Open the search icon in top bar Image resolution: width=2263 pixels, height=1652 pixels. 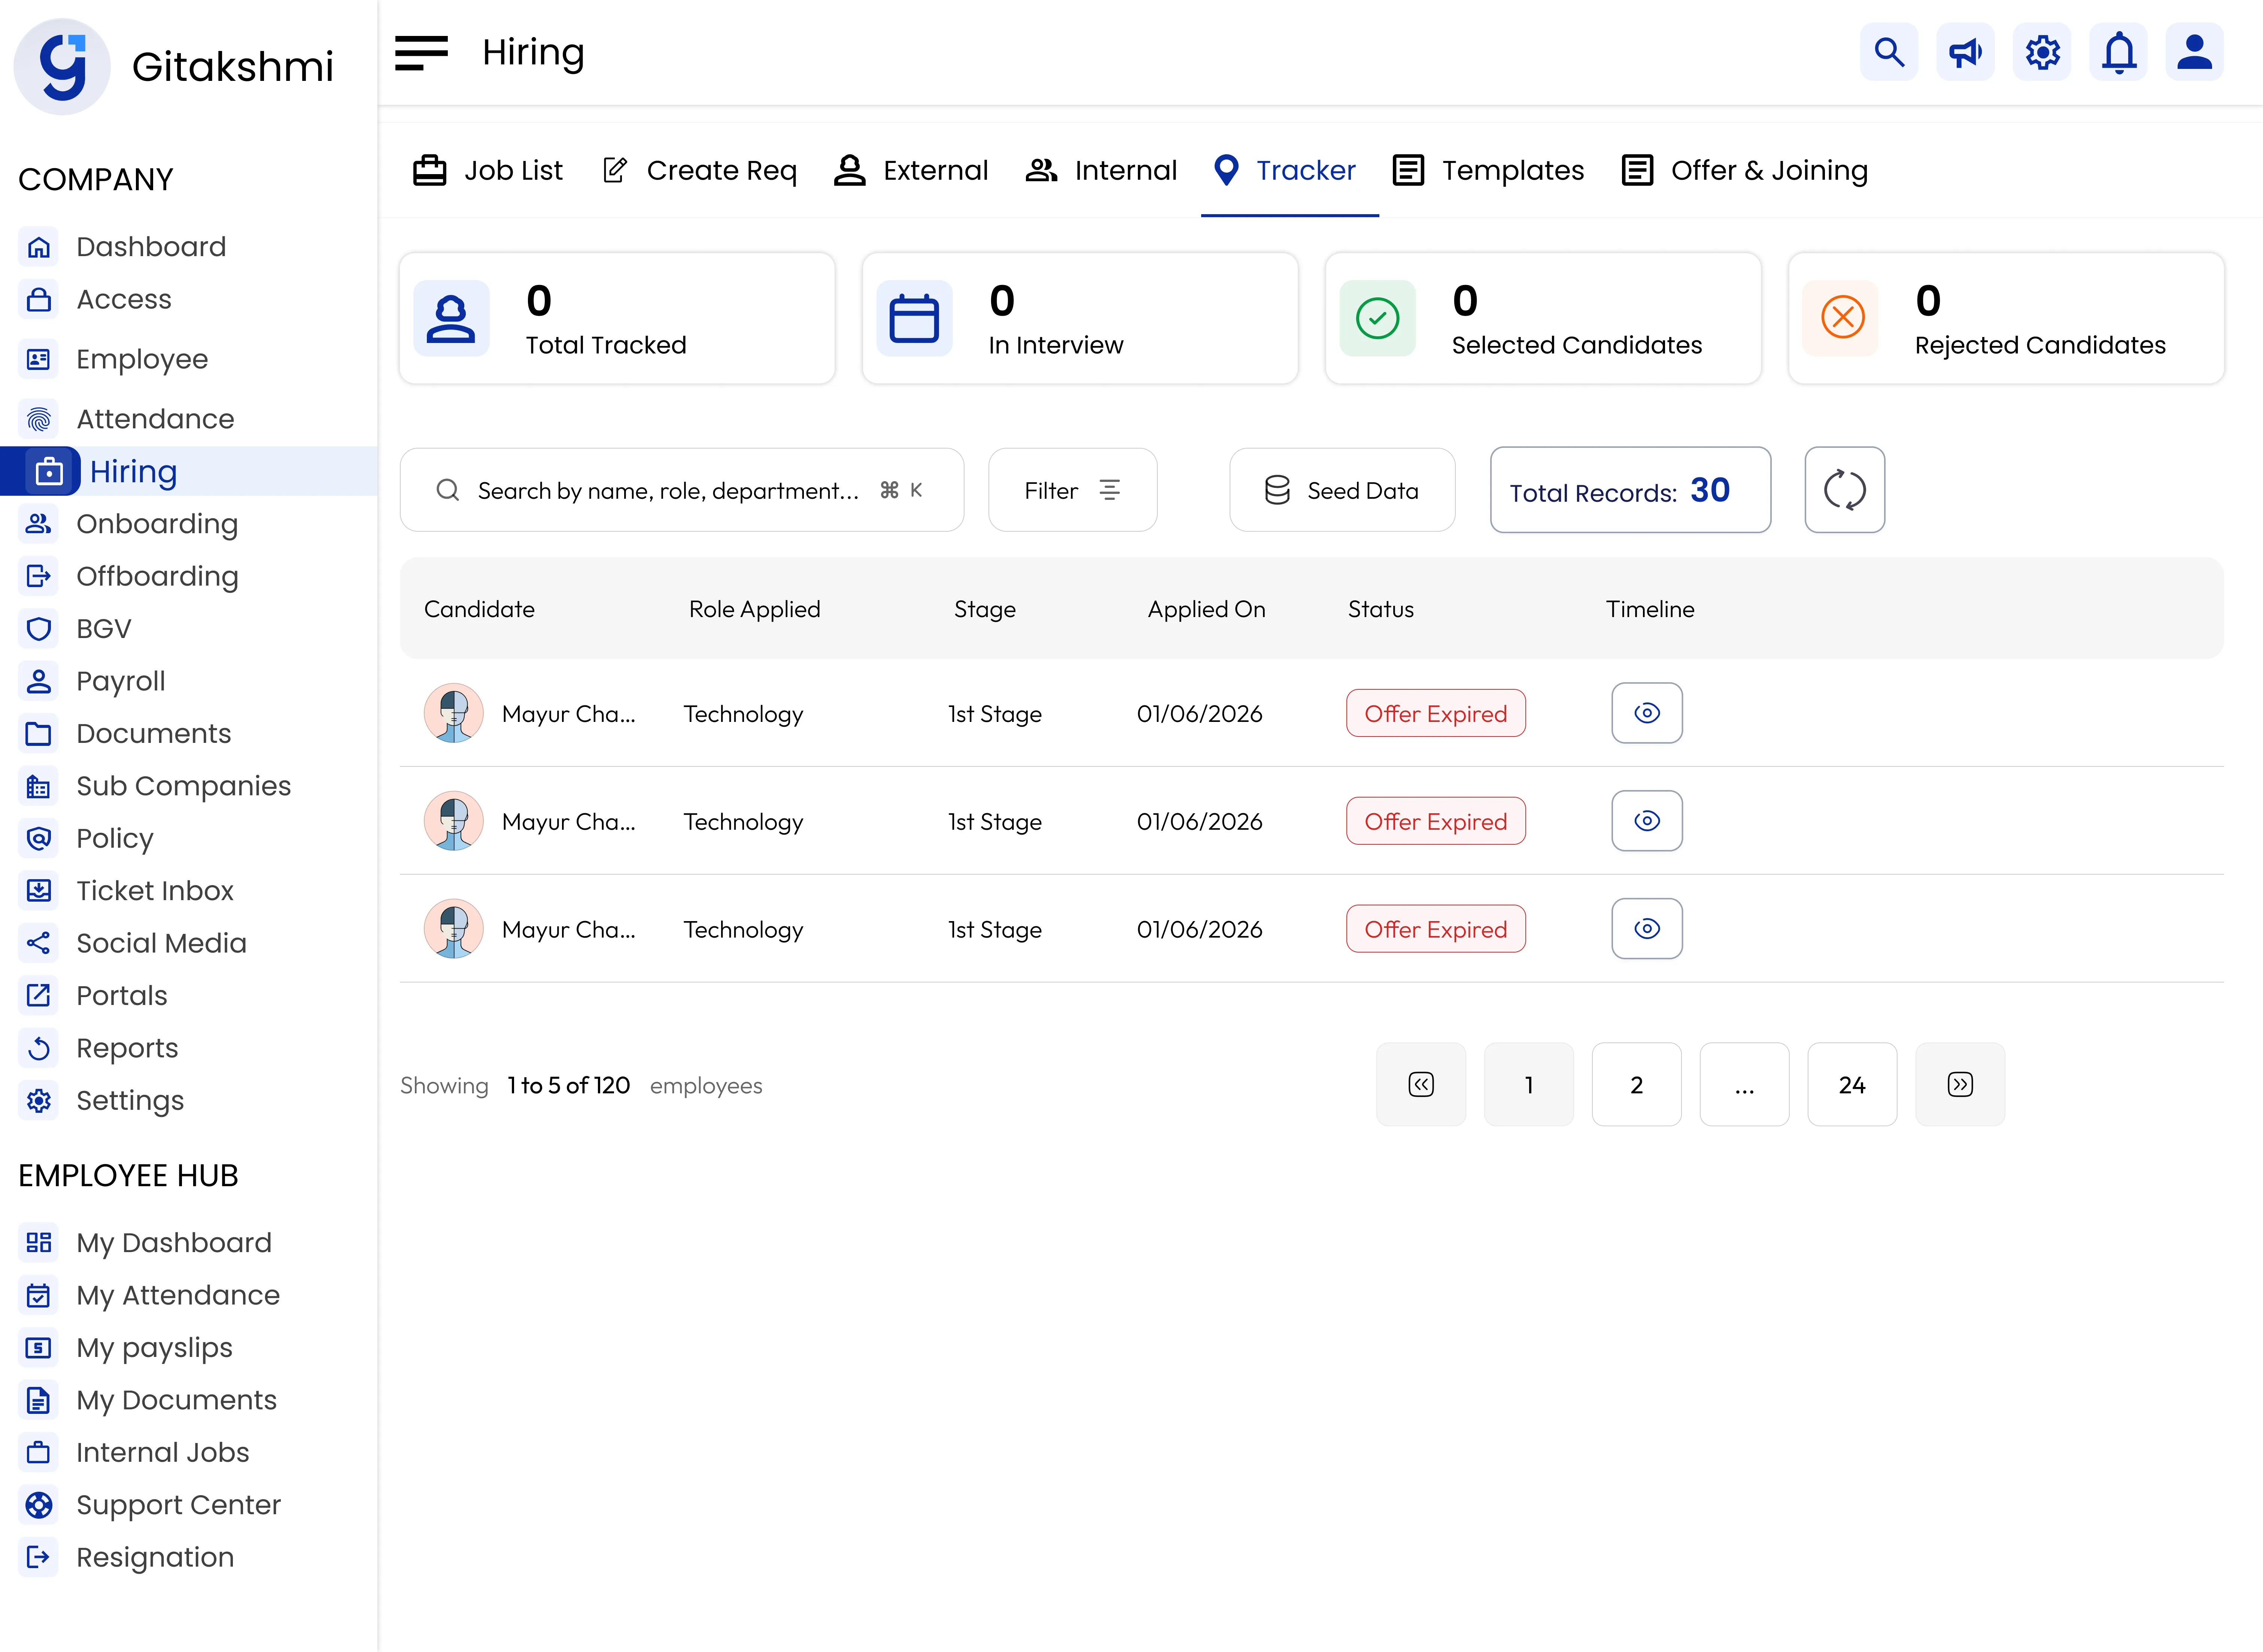(1889, 52)
